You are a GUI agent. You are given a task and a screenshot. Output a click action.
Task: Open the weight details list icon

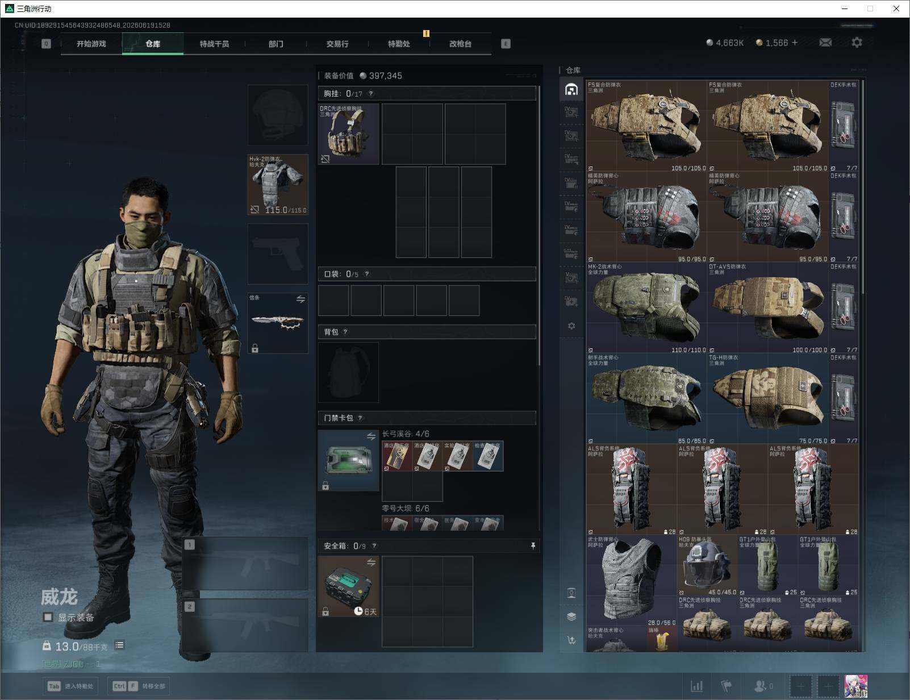(x=119, y=645)
